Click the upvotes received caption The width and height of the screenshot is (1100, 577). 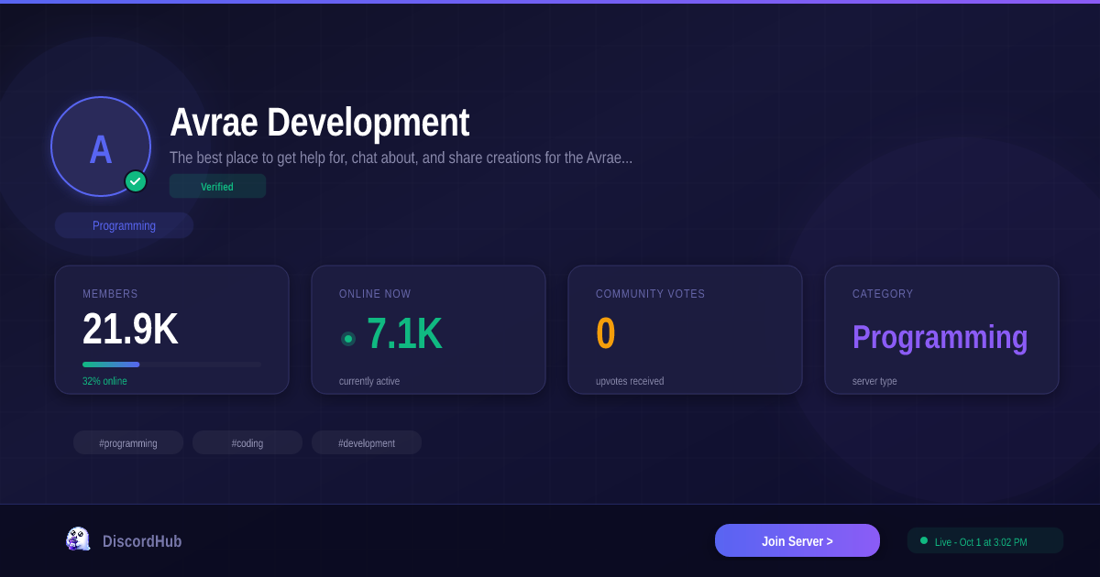point(630,381)
